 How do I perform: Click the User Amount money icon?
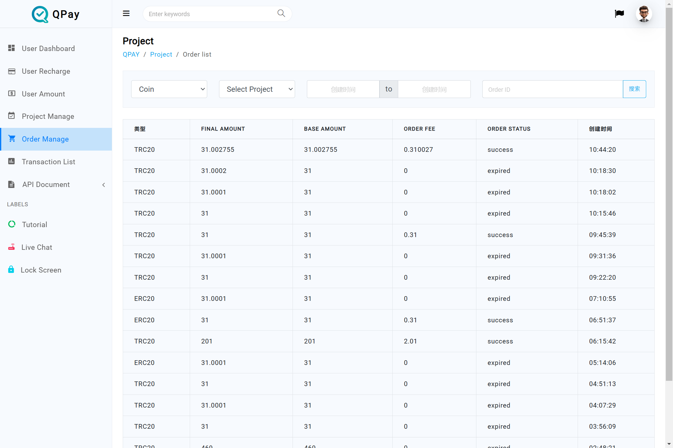click(12, 94)
